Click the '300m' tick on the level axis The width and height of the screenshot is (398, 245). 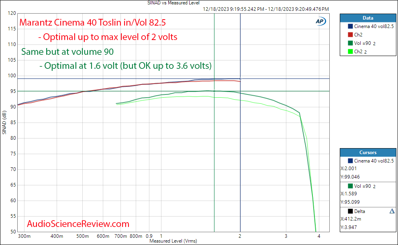pos(24,236)
